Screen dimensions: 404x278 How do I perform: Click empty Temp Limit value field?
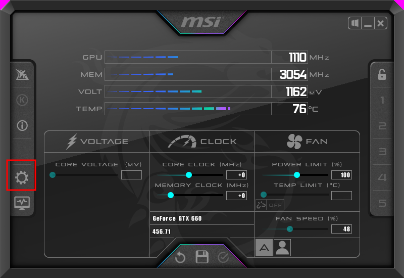point(342,196)
